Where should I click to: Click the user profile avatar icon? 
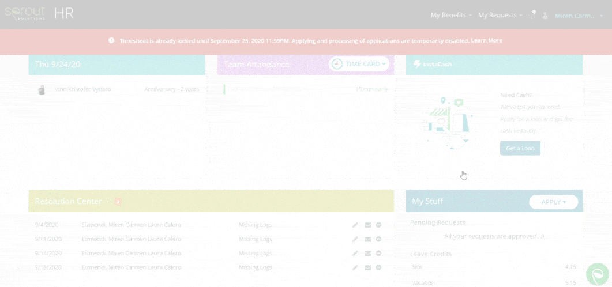545,16
